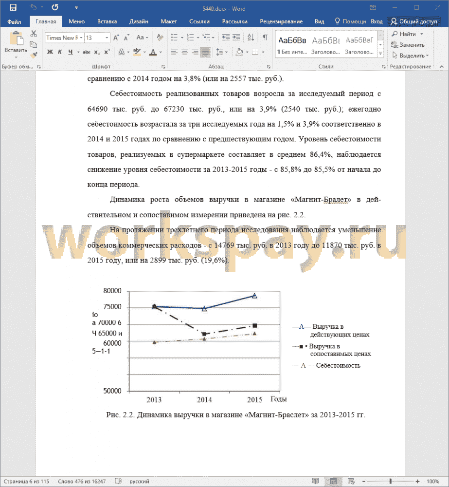Screen dimensions: 449x487
Task: Open the Выделить select menu
Action: point(410,56)
